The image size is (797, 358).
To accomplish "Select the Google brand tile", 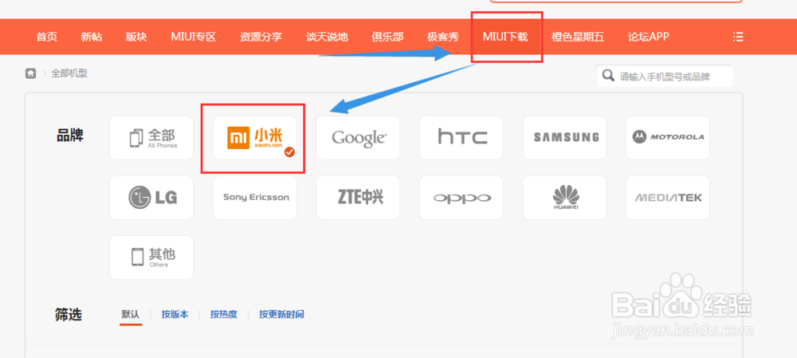I will 358,138.
